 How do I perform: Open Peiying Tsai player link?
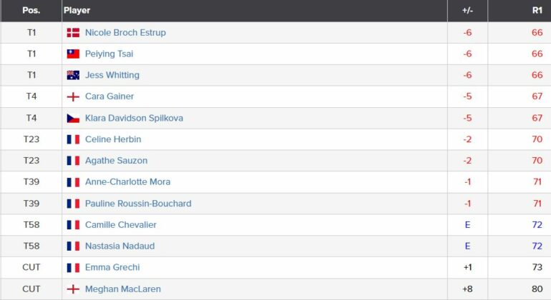click(x=109, y=54)
